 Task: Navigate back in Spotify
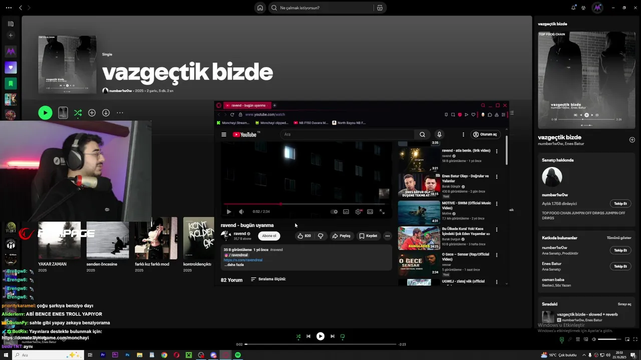21,7
